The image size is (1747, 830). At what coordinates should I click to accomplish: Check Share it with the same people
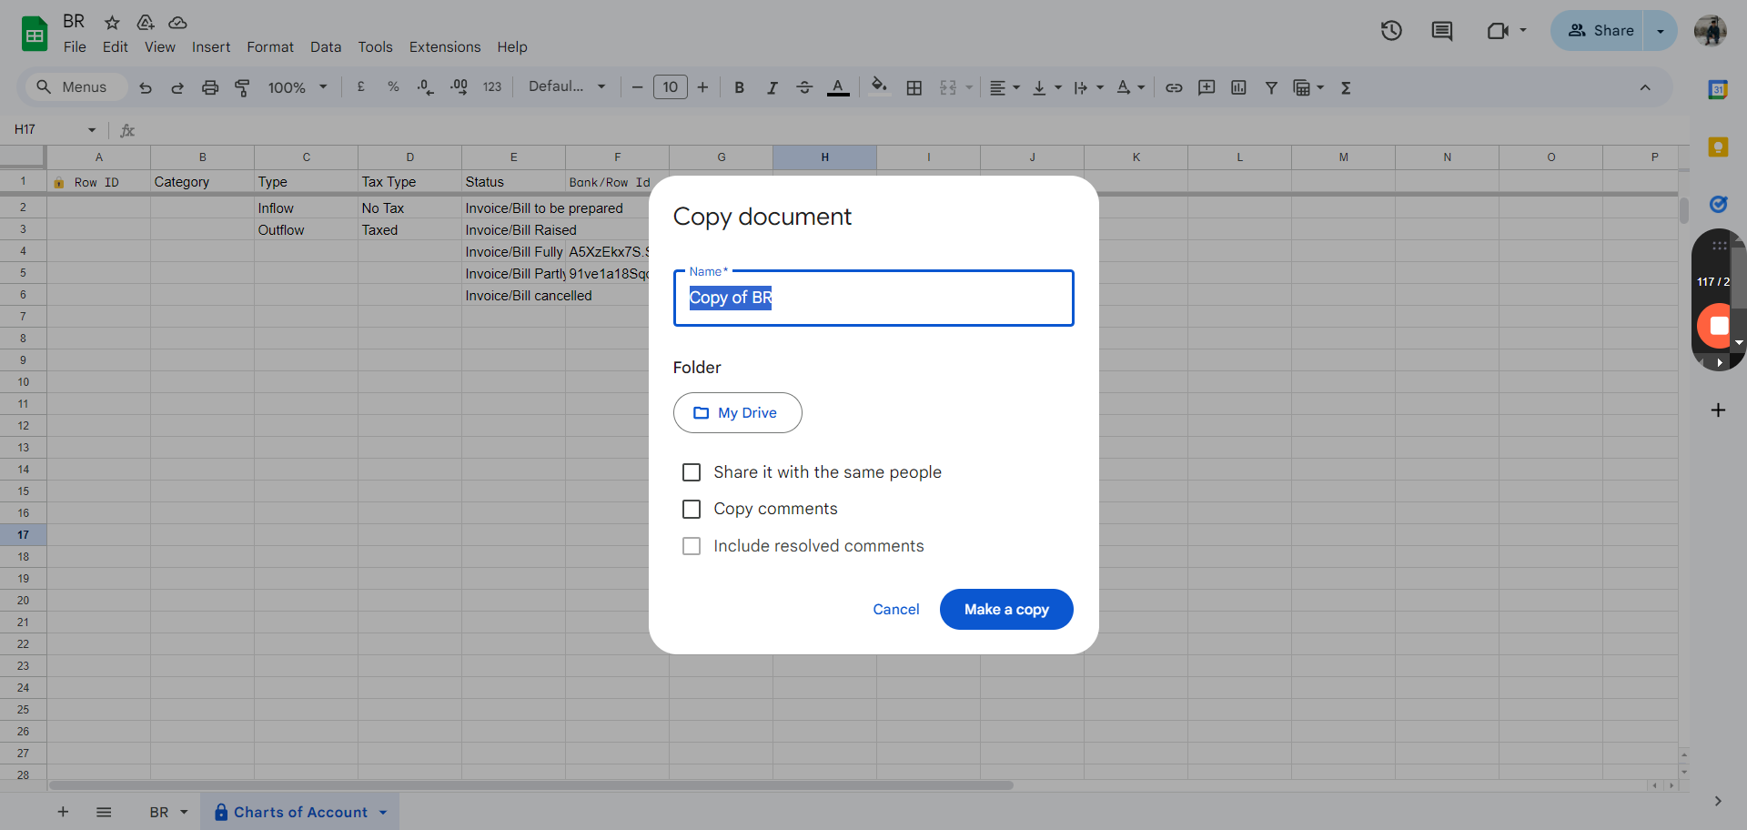coord(692,472)
